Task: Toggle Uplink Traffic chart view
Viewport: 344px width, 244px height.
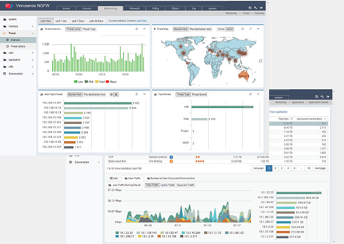Action: click(x=168, y=185)
